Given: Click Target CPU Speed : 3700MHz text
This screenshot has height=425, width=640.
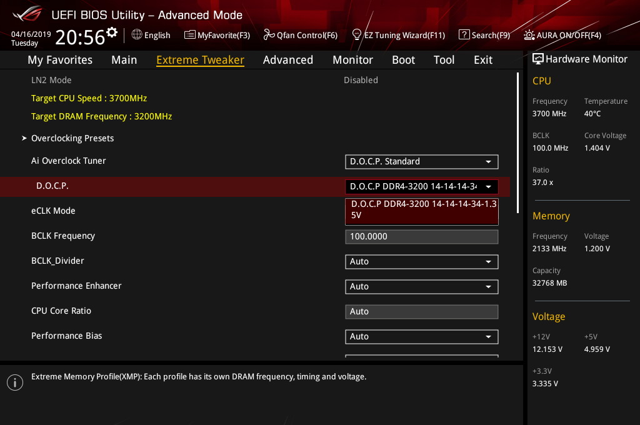Looking at the screenshot, I should 89,98.
